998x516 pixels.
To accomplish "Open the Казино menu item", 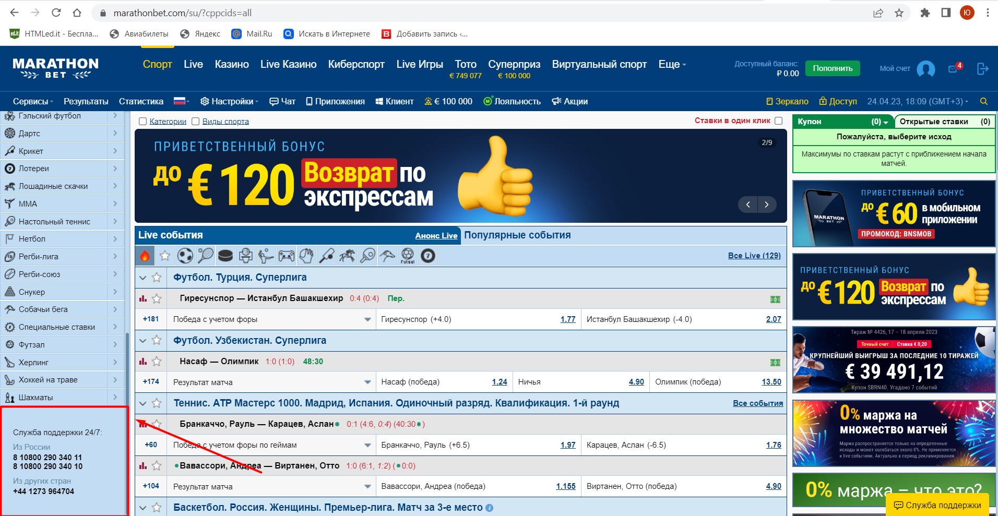I will (x=232, y=64).
